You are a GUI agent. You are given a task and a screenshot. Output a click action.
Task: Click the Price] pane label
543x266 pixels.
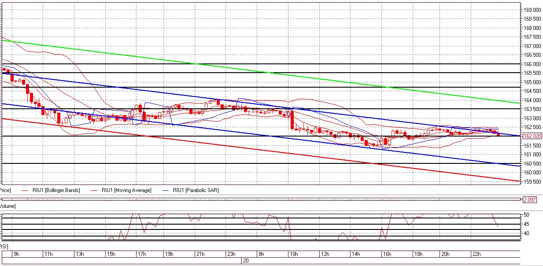[x=5, y=190]
